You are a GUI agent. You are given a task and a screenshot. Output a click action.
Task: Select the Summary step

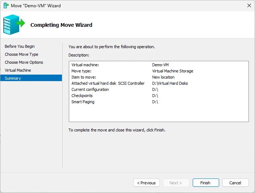(31, 78)
